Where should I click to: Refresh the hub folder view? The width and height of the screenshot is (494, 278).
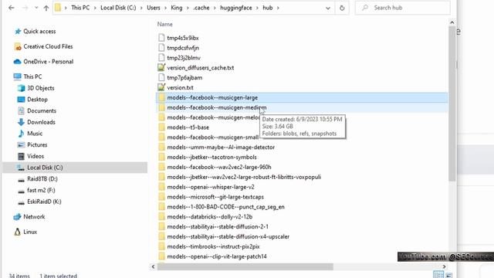[x=342, y=8]
